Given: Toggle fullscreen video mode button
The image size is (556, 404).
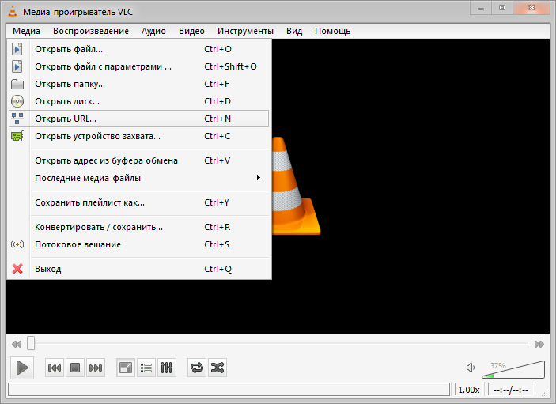Looking at the screenshot, I should [126, 368].
